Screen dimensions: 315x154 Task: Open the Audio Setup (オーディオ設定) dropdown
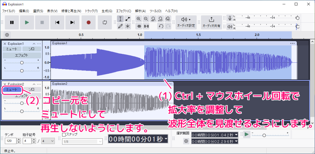tap(186, 22)
